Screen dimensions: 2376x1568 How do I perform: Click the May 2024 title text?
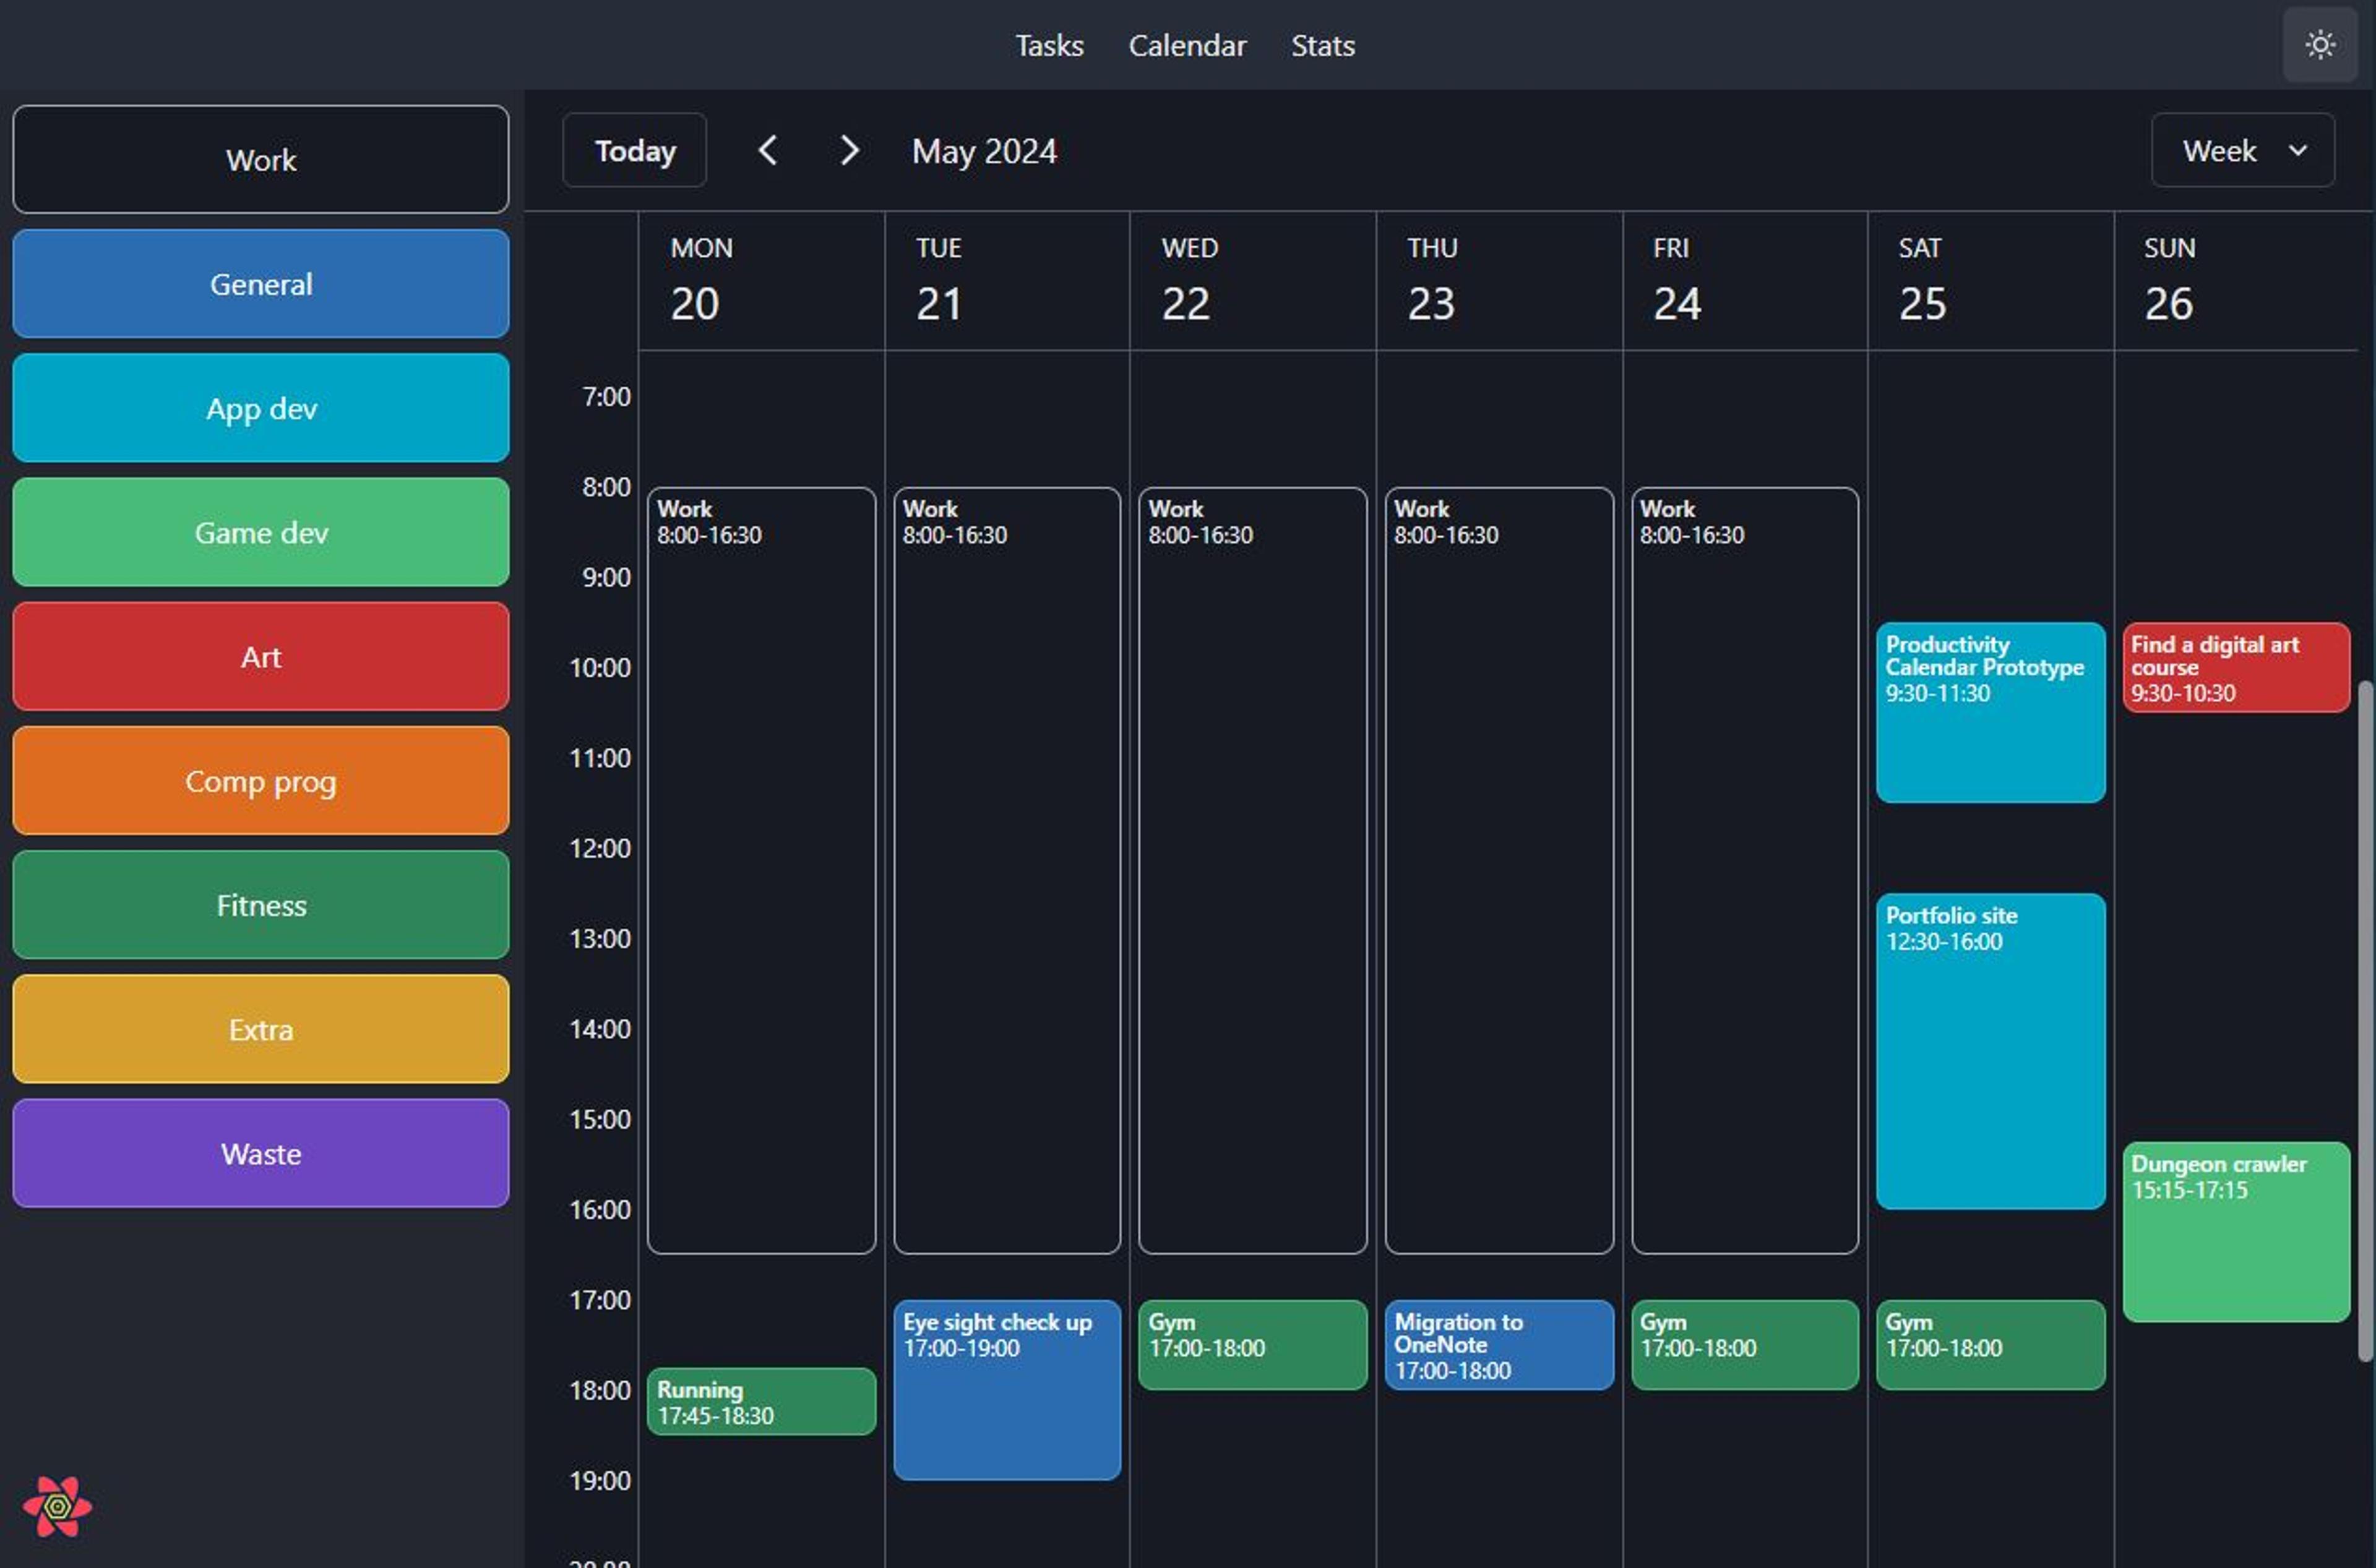pos(984,151)
